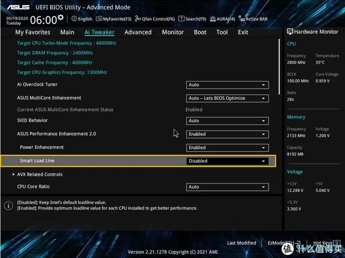Expand AVX Related Controls submenu
345x258 pixels.
(40, 174)
